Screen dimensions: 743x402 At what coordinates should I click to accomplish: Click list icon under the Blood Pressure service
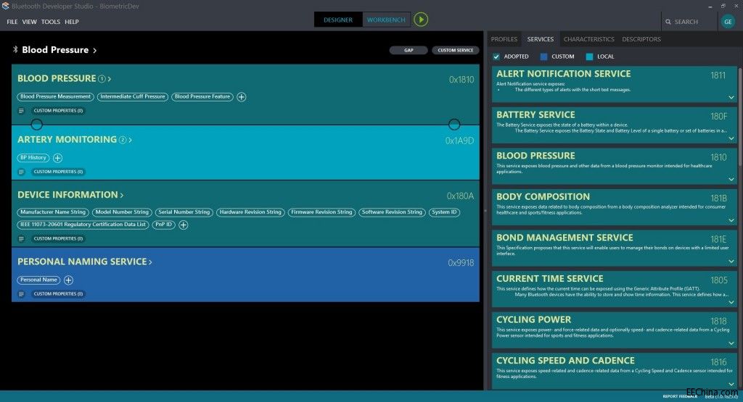[21, 111]
